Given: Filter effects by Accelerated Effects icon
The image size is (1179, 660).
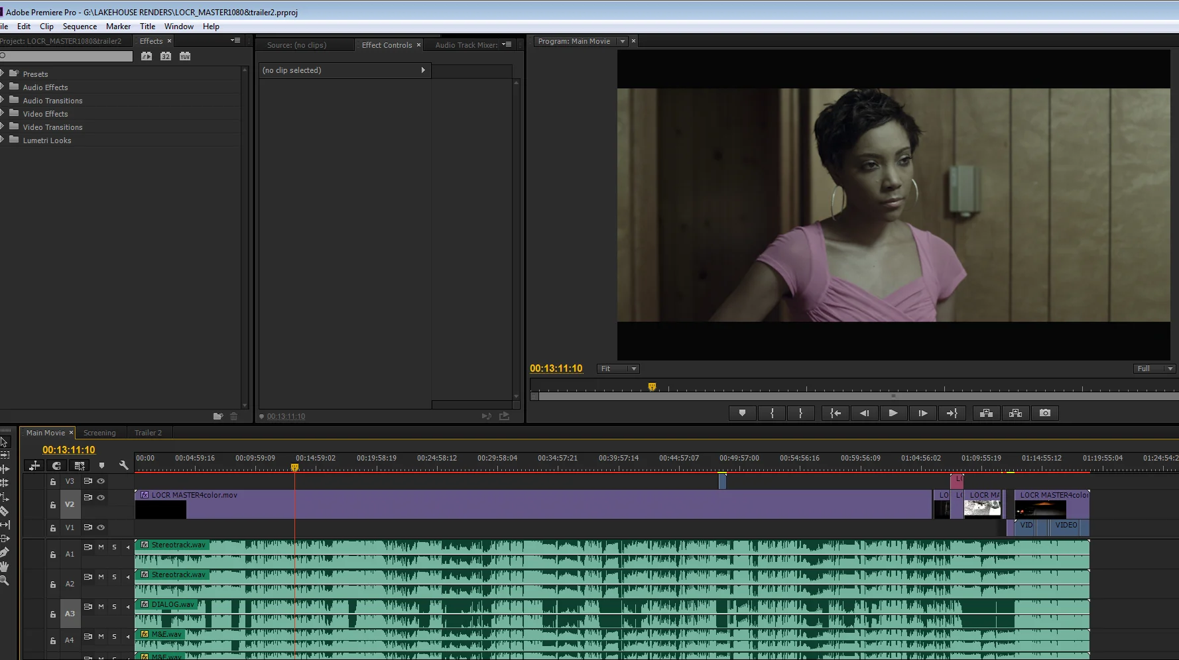Looking at the screenshot, I should 147,56.
